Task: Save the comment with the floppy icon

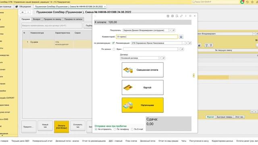Action: click(181, 37)
